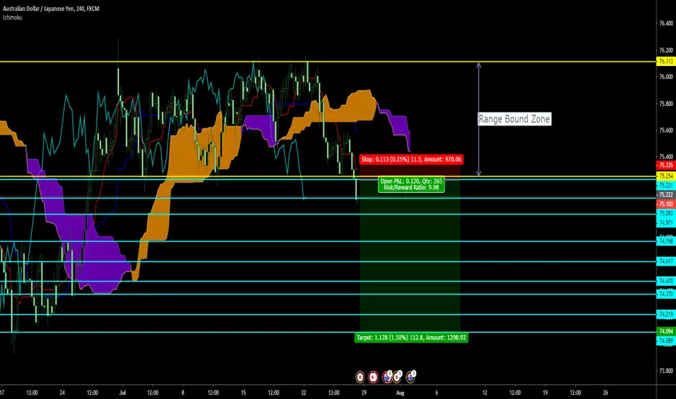Click the yellow 76.113 price axis label

coord(666,61)
